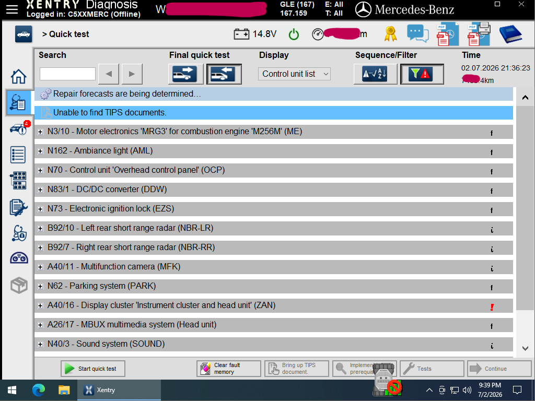This screenshot has width=535, height=401.
Task: Expand B92/7 Right rear radar row
Action: click(x=41, y=248)
